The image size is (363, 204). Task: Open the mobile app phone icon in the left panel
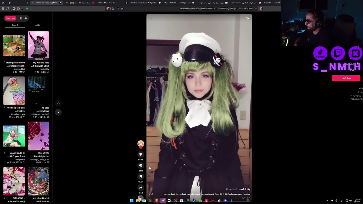click(21, 18)
